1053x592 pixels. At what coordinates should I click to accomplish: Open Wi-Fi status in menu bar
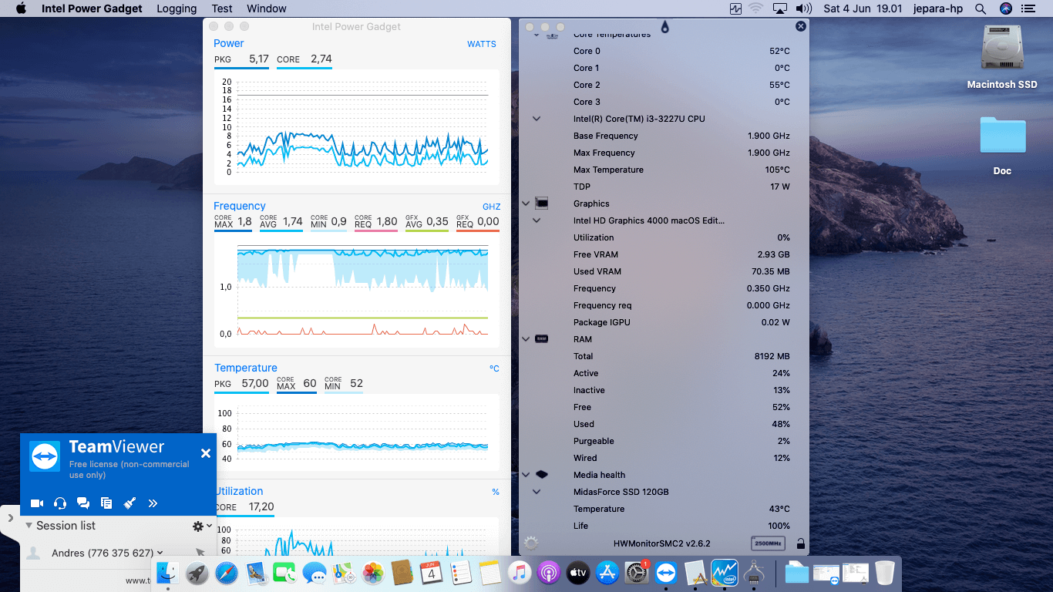(755, 8)
